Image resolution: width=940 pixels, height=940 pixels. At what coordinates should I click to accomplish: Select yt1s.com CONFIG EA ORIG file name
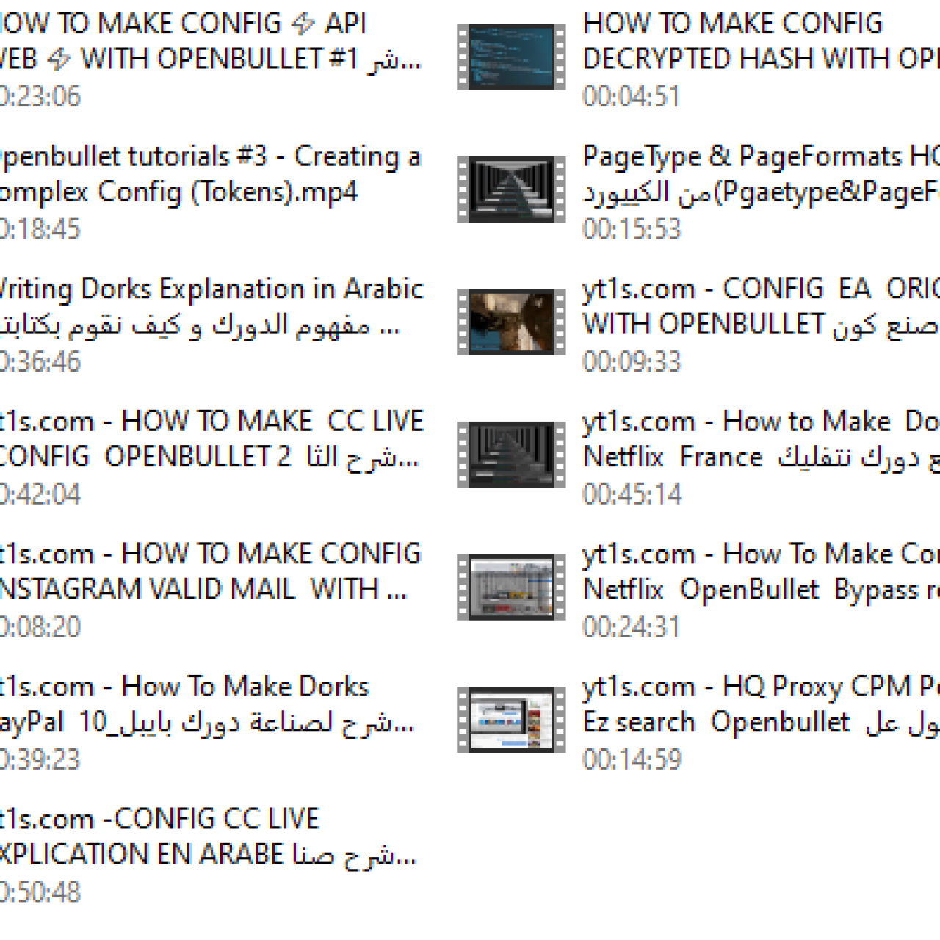[x=761, y=307]
